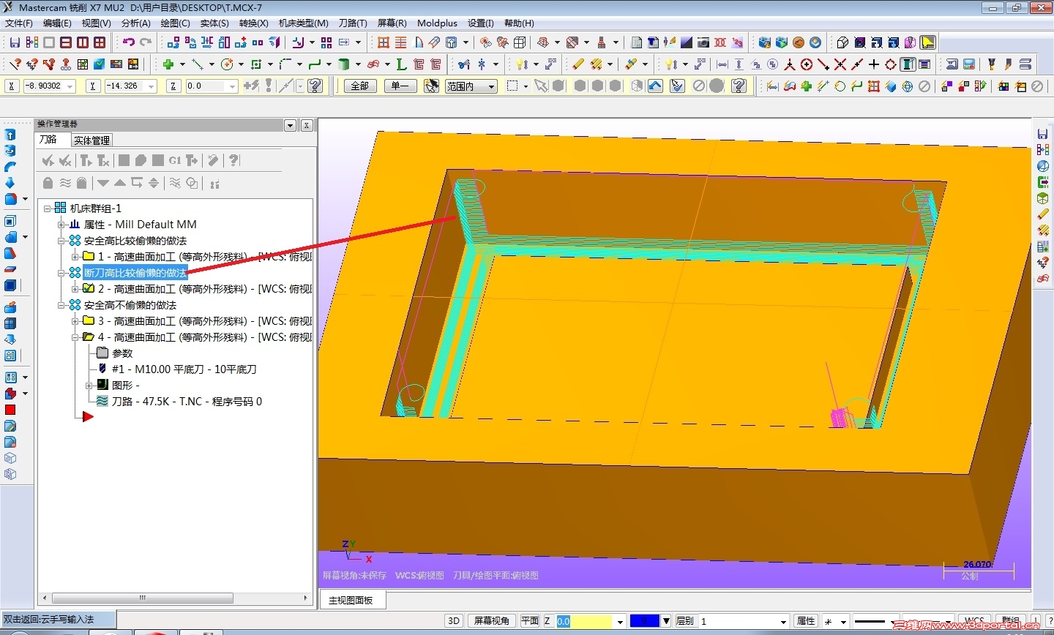Open the 文件(F) menu

tap(19, 23)
